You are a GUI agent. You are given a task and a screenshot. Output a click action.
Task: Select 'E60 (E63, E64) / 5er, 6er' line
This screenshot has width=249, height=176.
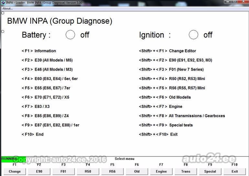pos(49,79)
